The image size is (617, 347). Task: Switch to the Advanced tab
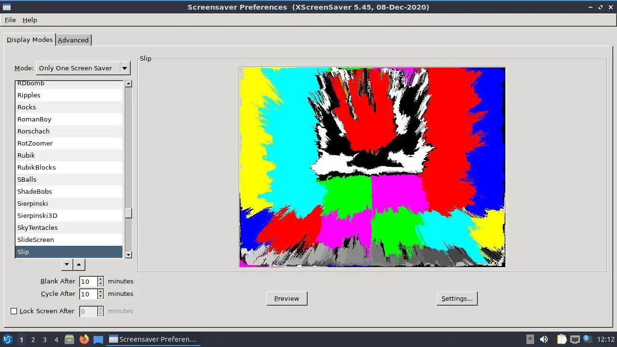pyautogui.click(x=73, y=40)
